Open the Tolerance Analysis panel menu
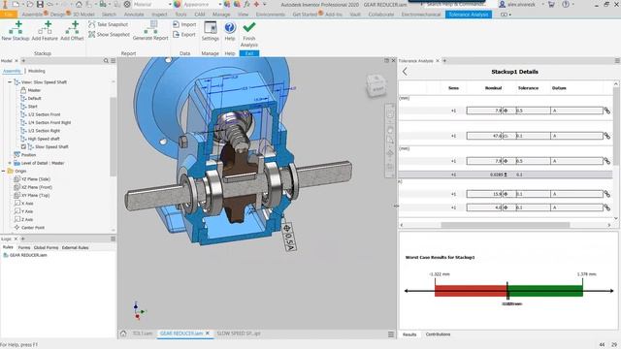Screen dimensions: 621x349 617,60
